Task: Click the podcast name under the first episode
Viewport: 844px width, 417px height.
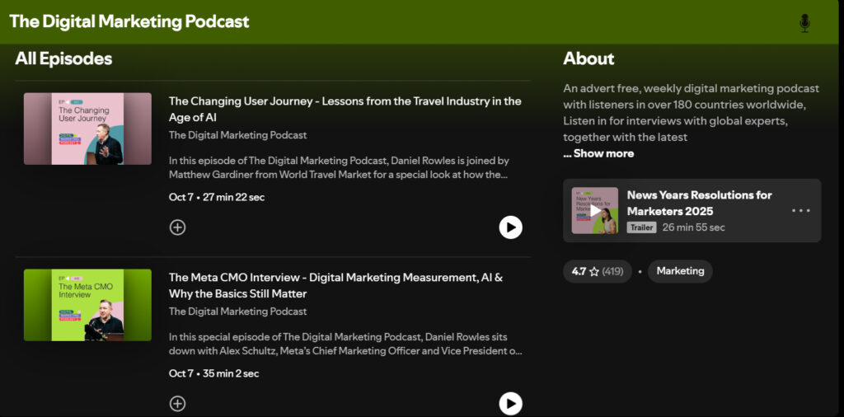Action: [x=237, y=135]
